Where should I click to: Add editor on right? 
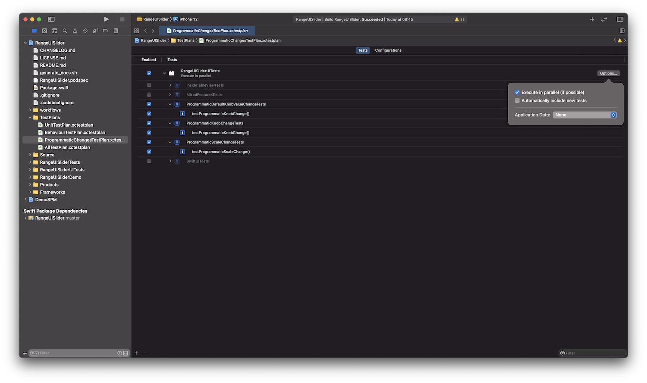click(622, 31)
